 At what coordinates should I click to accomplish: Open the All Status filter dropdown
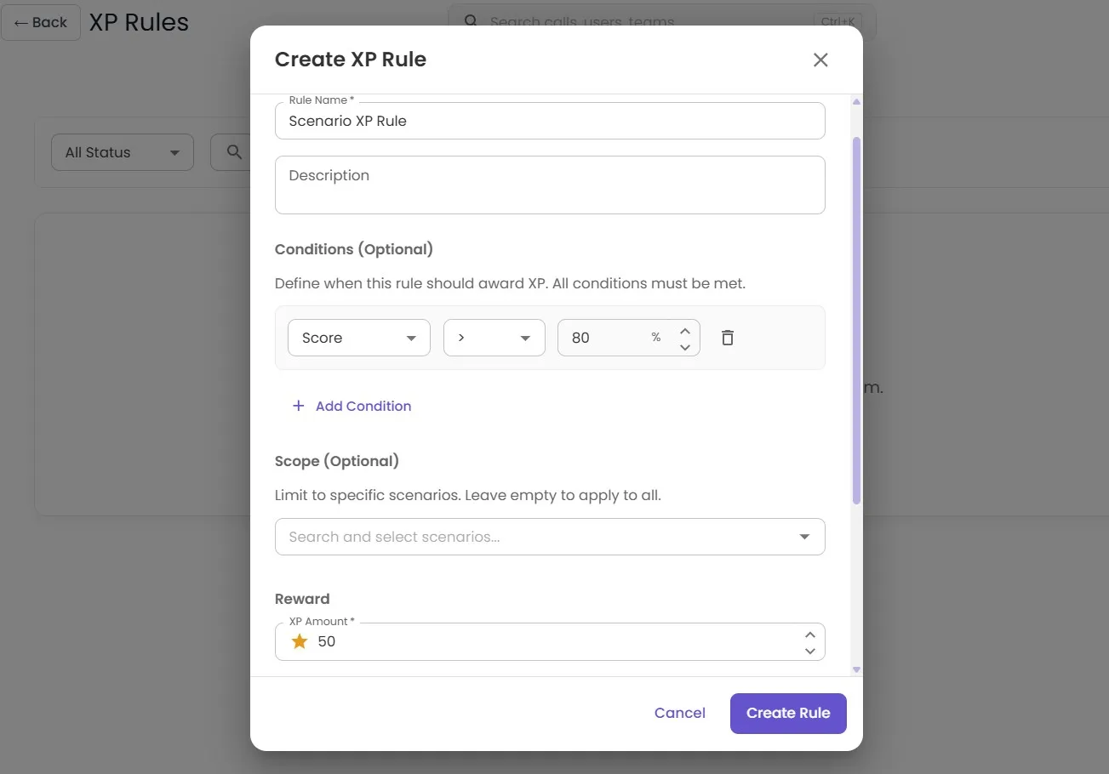[x=122, y=152]
